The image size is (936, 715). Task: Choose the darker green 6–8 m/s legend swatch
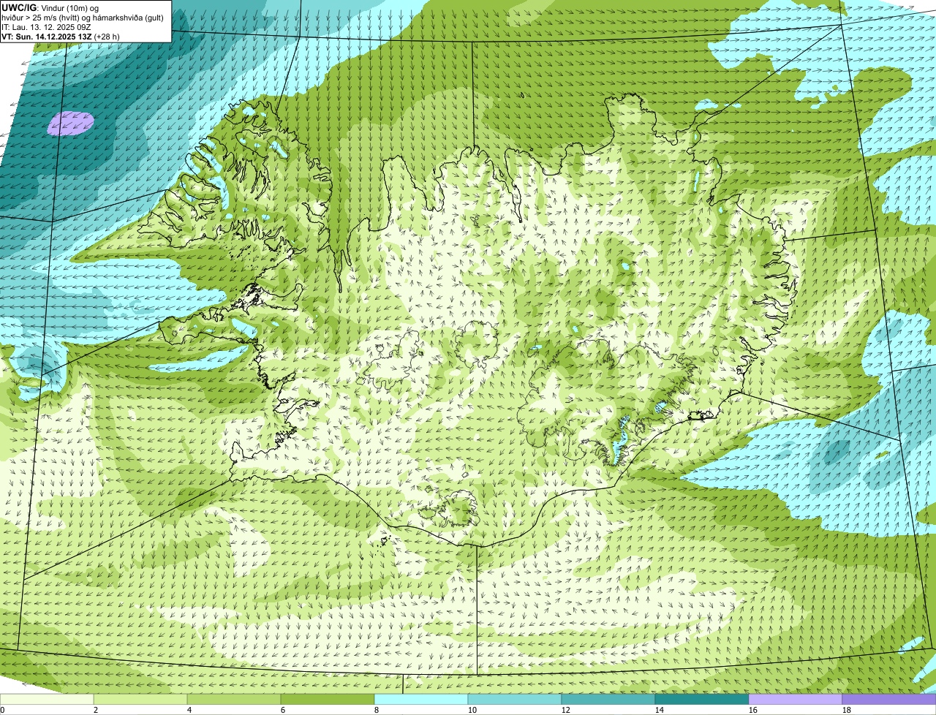point(328,699)
